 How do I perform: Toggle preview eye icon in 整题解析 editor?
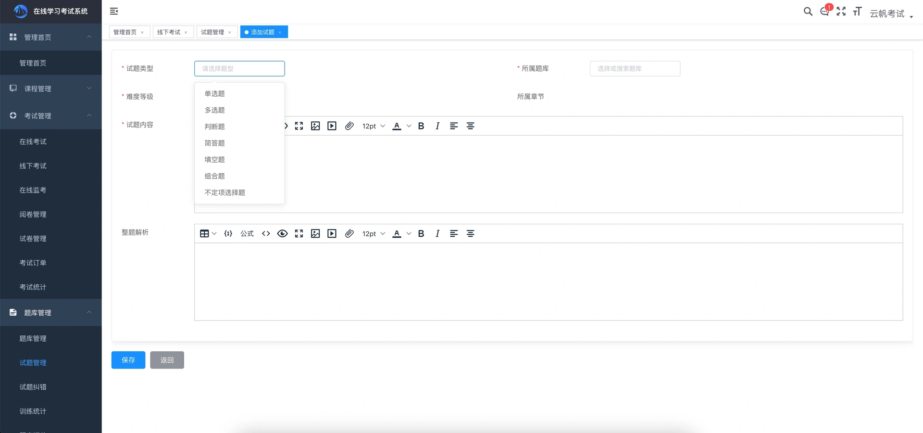click(x=283, y=233)
